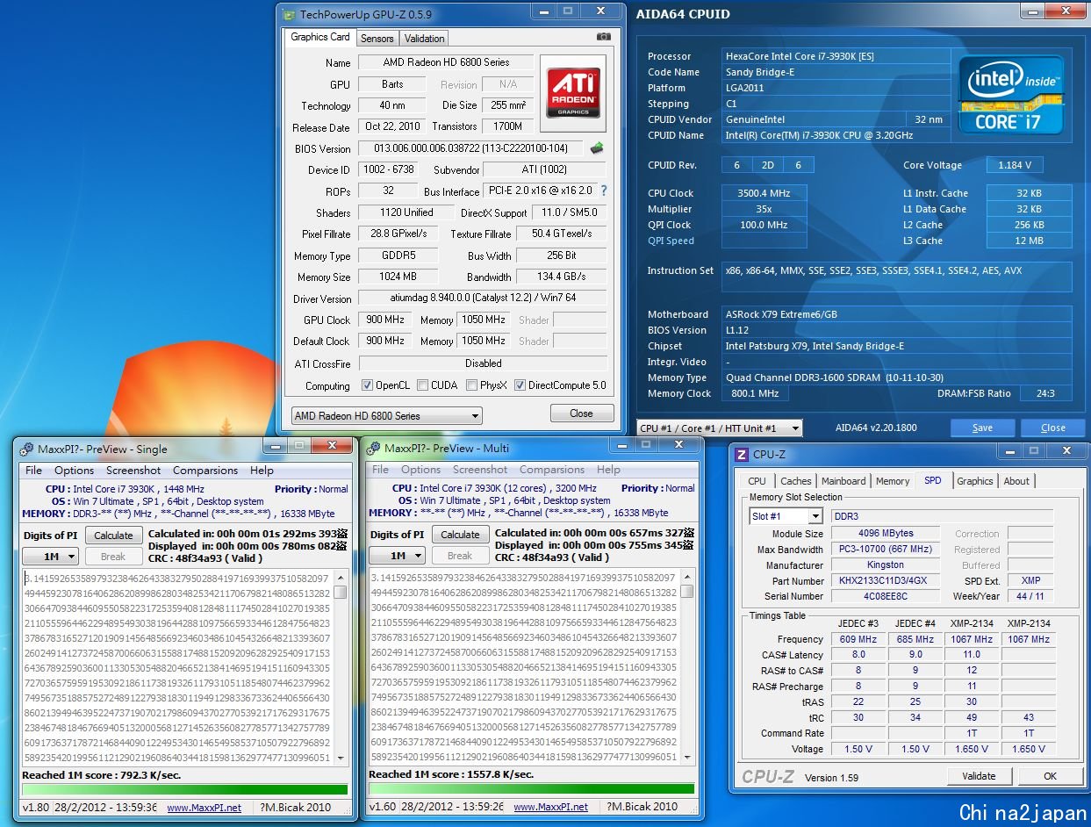
Task: Open the Comparsions menu in MaxxPI Single
Action: click(x=205, y=471)
